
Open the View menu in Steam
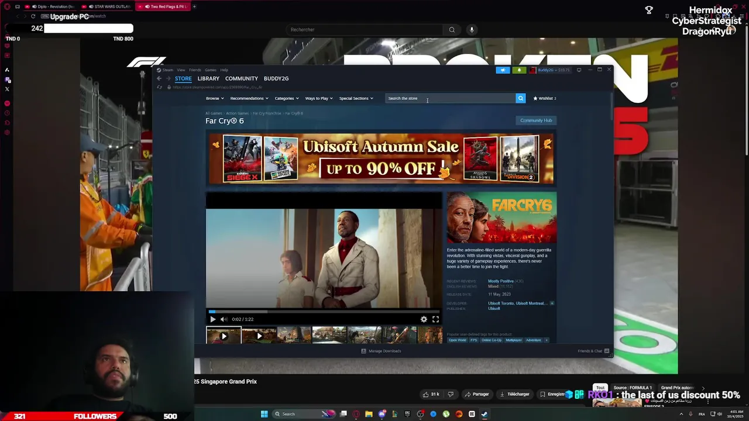coord(181,70)
